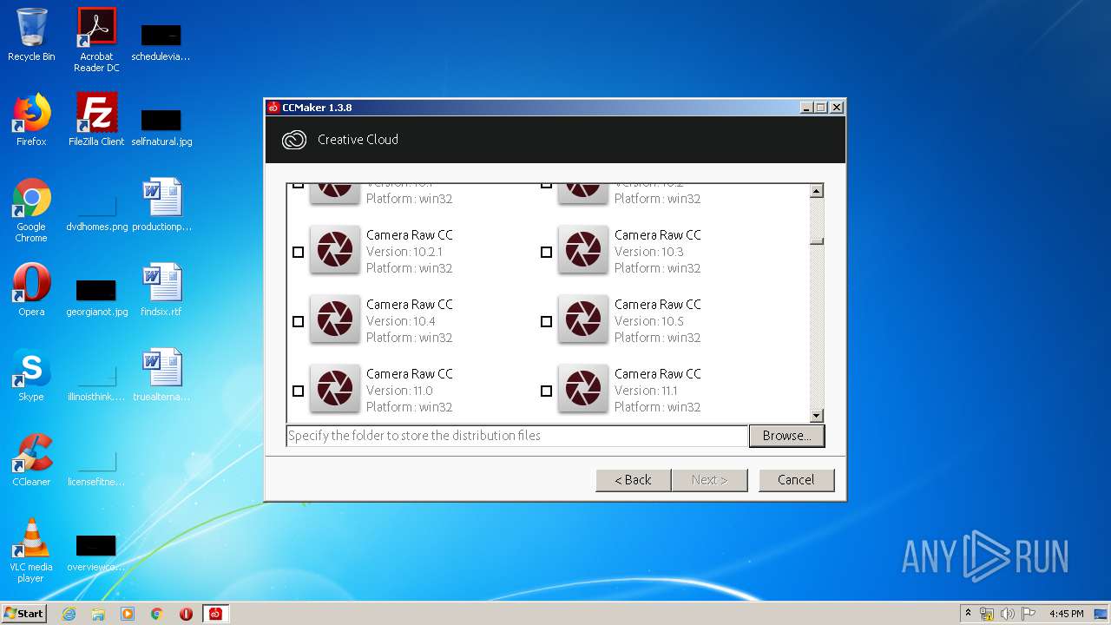This screenshot has width=1111, height=625.
Task: Minimize the CCMaker 1.3.8 window
Action: click(x=805, y=108)
